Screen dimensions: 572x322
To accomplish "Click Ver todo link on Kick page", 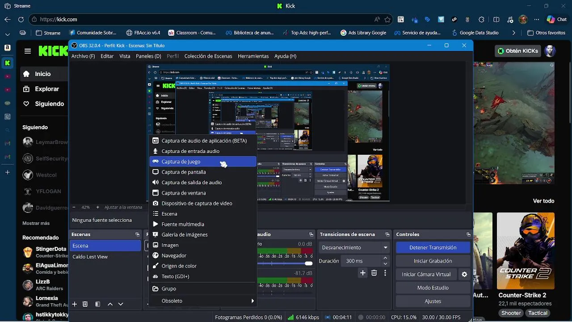I will (x=543, y=201).
